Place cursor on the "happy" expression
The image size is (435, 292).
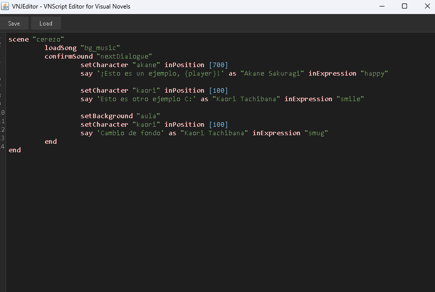tap(374, 73)
